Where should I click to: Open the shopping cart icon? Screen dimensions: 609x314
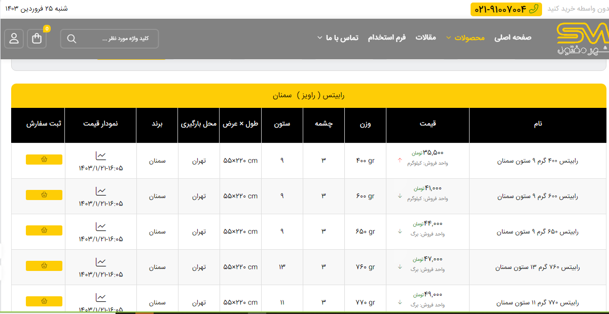tap(37, 38)
